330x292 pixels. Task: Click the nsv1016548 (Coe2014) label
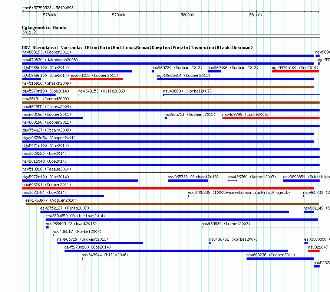44,161
